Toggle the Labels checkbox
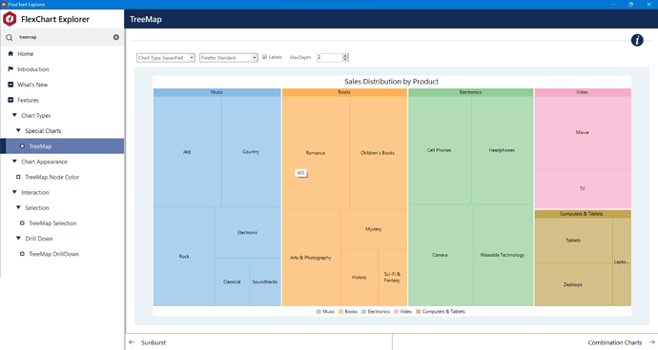The image size is (658, 350). (x=265, y=57)
